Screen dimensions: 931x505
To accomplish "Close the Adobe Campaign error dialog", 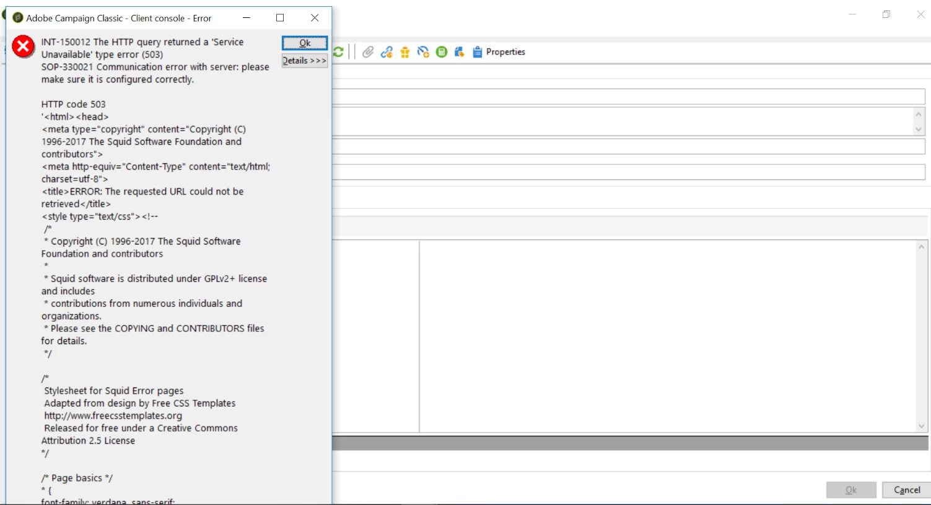I will pos(315,18).
